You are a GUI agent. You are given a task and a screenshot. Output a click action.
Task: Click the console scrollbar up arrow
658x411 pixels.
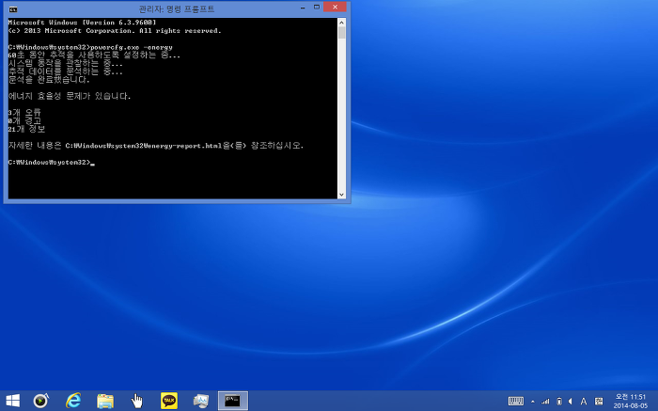[341, 23]
